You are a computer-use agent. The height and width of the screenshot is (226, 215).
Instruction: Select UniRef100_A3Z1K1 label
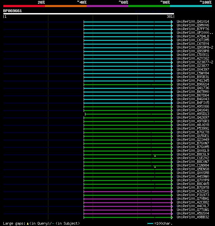(193, 191)
